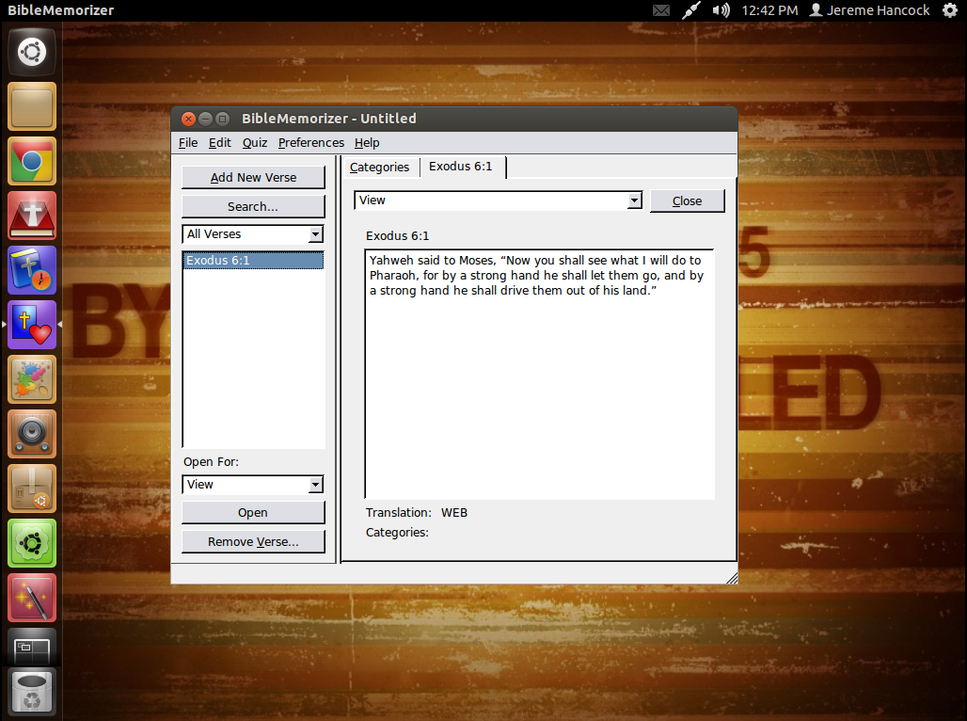
Task: Expand the Open For View dropdown
Action: coord(316,485)
